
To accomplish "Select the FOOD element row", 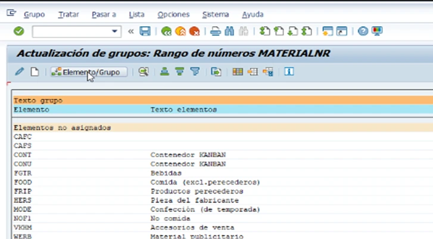I will point(223,182).
